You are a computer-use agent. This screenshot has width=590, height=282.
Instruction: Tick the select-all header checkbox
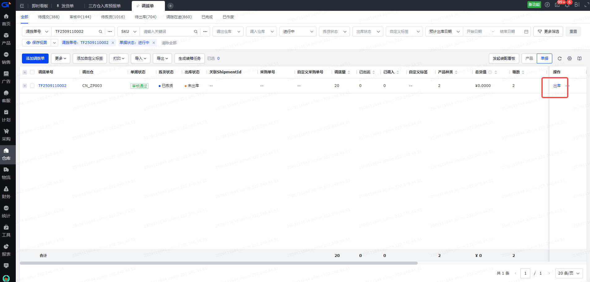click(x=32, y=72)
